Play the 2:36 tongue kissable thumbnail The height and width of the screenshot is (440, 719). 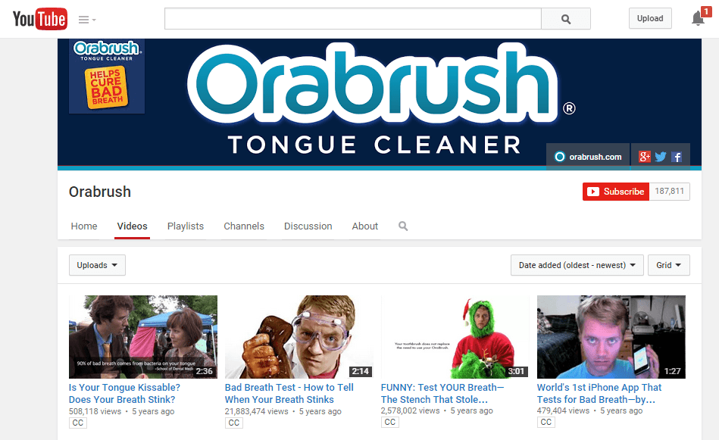(143, 337)
